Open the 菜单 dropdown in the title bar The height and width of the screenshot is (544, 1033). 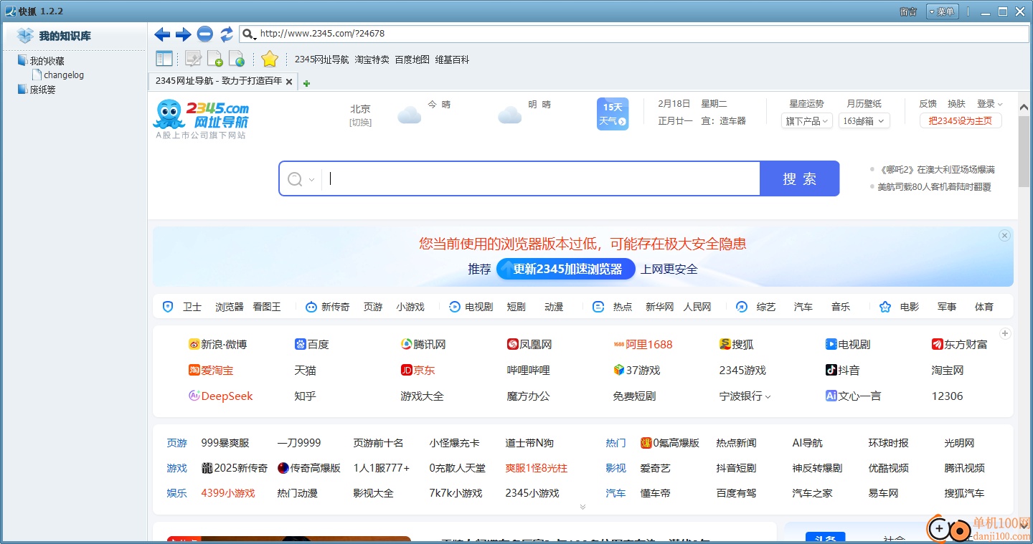[x=941, y=11]
